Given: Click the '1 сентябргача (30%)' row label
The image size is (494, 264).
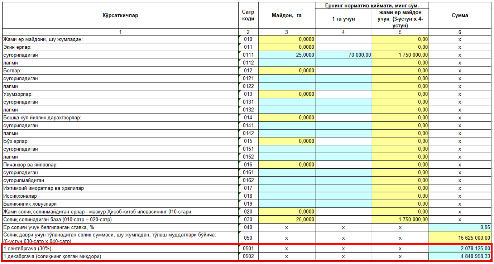Looking at the screenshot, I should pos(120,248).
